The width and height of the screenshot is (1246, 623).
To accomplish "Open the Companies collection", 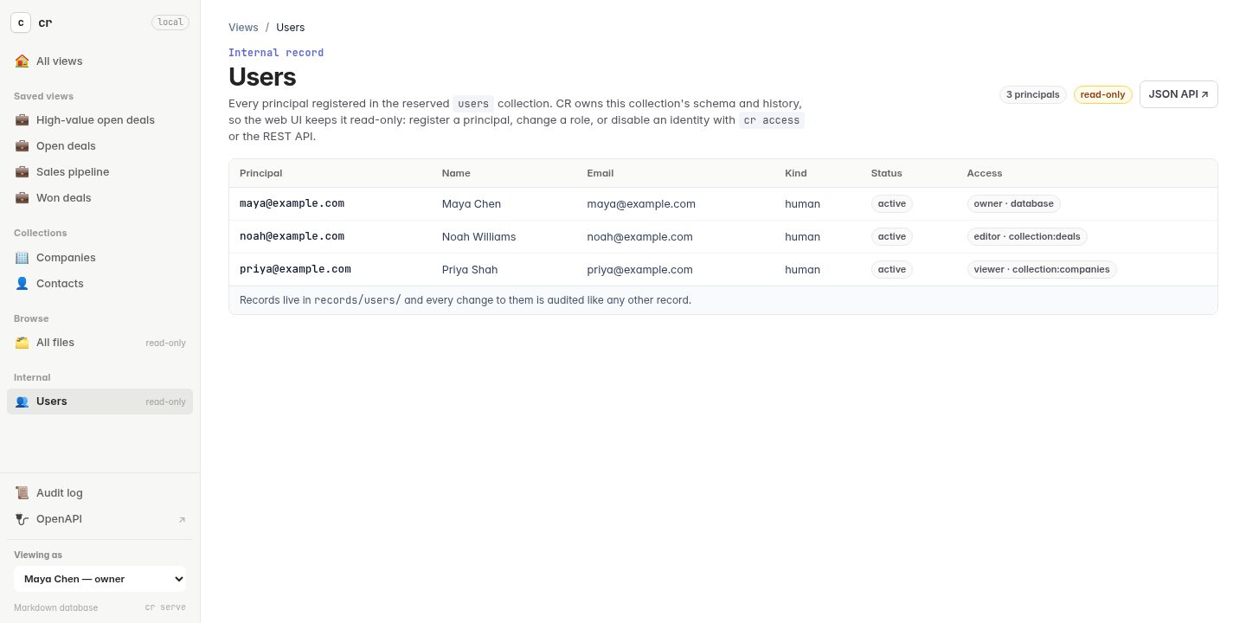I will pos(100,258).
